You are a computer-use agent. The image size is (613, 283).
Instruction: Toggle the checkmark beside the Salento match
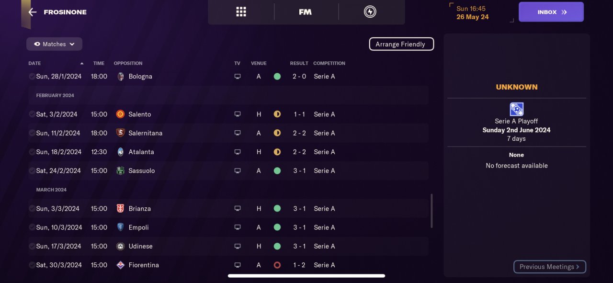(x=32, y=114)
